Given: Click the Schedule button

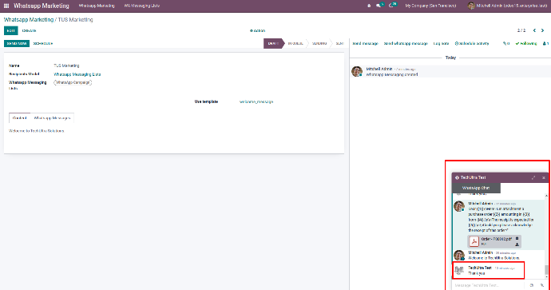Looking at the screenshot, I should click(x=43, y=44).
